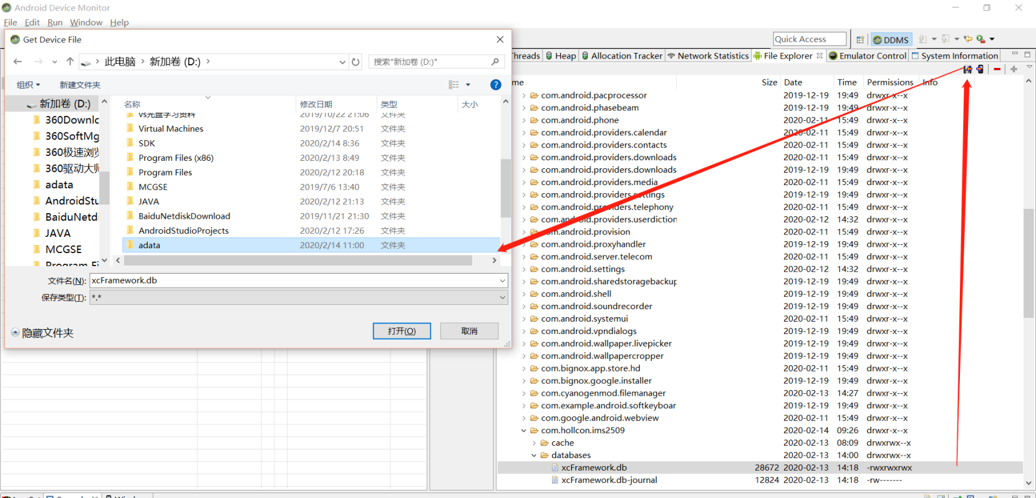Screen dimensions: 1036x498
Task: Click the red Delete selection icon
Action: (x=997, y=69)
